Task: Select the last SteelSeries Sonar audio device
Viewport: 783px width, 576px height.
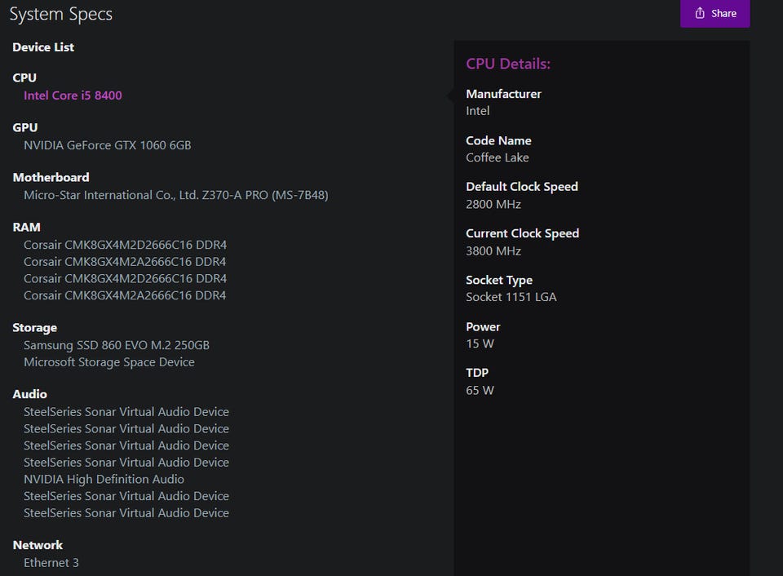Action: (126, 513)
